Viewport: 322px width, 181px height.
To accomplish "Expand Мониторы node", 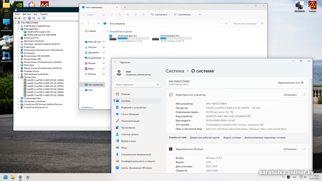I will point(19,65).
